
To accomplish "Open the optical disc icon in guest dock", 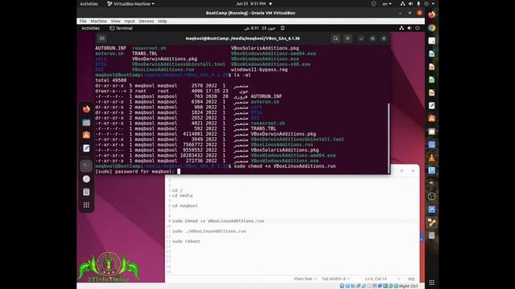I will pos(86,179).
